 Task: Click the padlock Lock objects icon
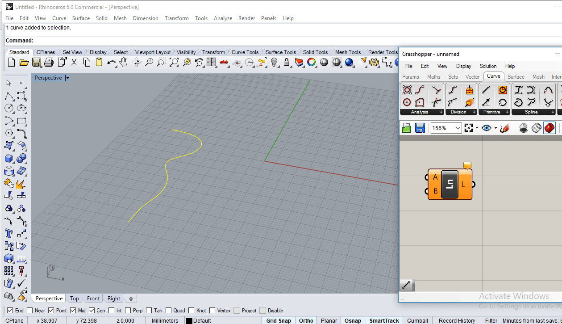tap(287, 62)
